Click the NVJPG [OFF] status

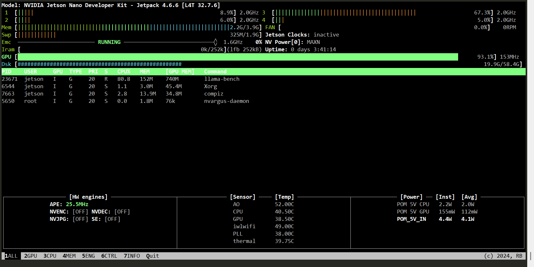tap(80, 219)
